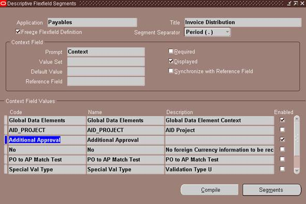The image size is (306, 204).
Task: Open the Segment Separator dropdown
Action: click(x=227, y=32)
